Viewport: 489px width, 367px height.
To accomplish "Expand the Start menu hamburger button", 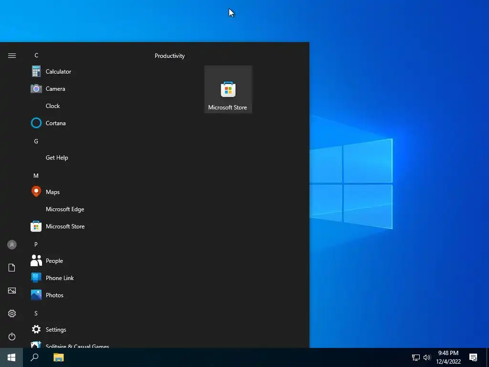I will pos(12,55).
